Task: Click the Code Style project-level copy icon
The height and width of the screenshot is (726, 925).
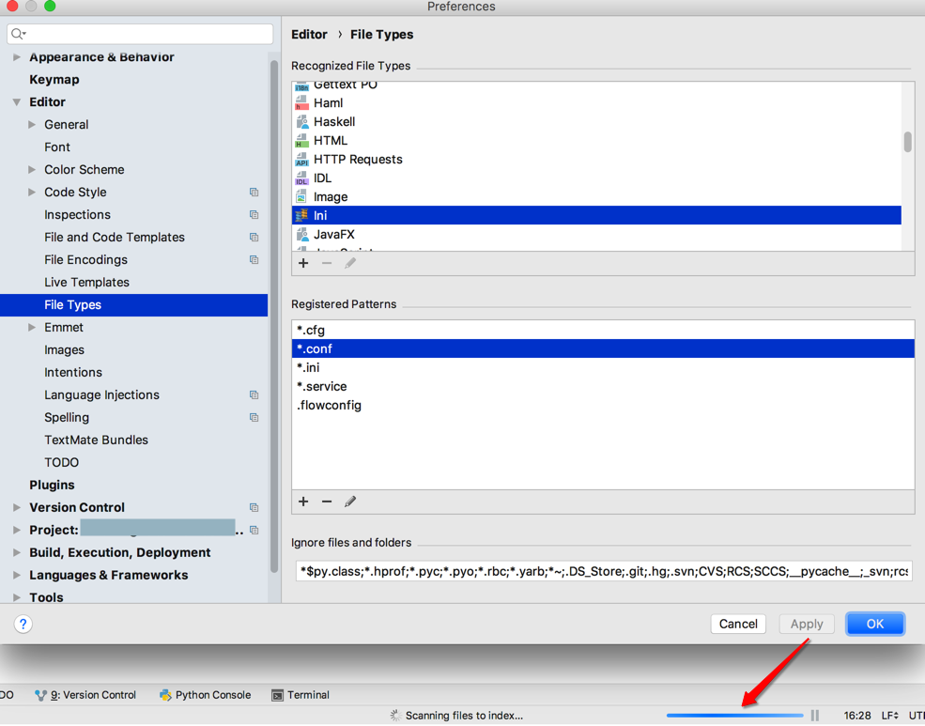Action: [x=254, y=193]
